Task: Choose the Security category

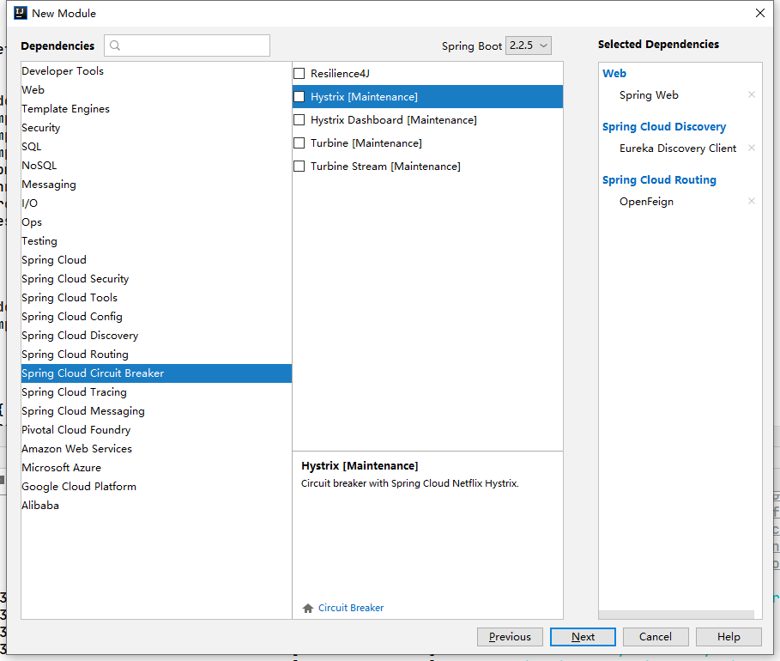Action: 156,128
